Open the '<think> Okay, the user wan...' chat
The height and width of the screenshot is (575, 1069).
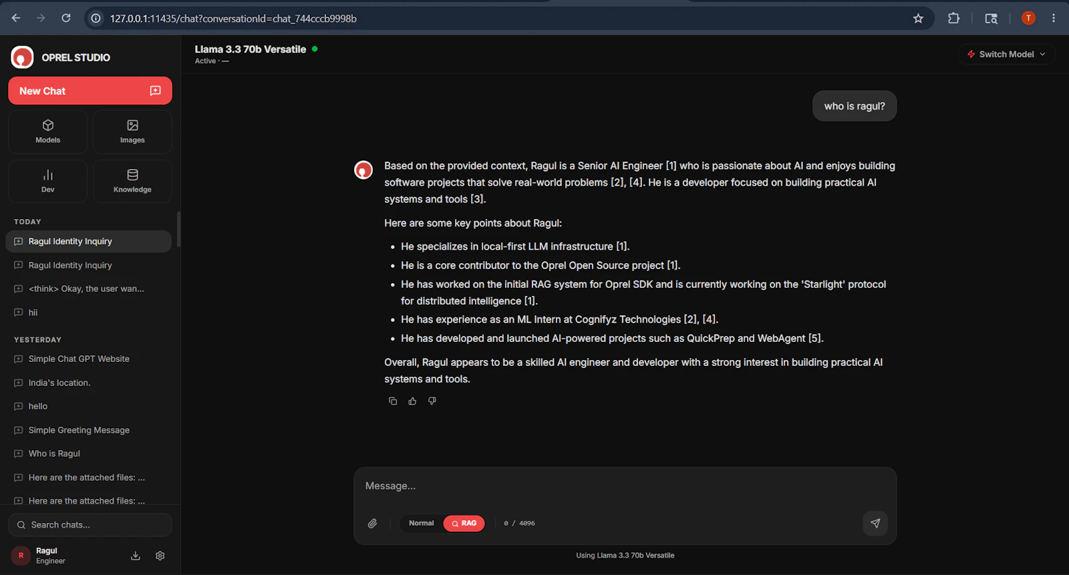pyautogui.click(x=89, y=289)
